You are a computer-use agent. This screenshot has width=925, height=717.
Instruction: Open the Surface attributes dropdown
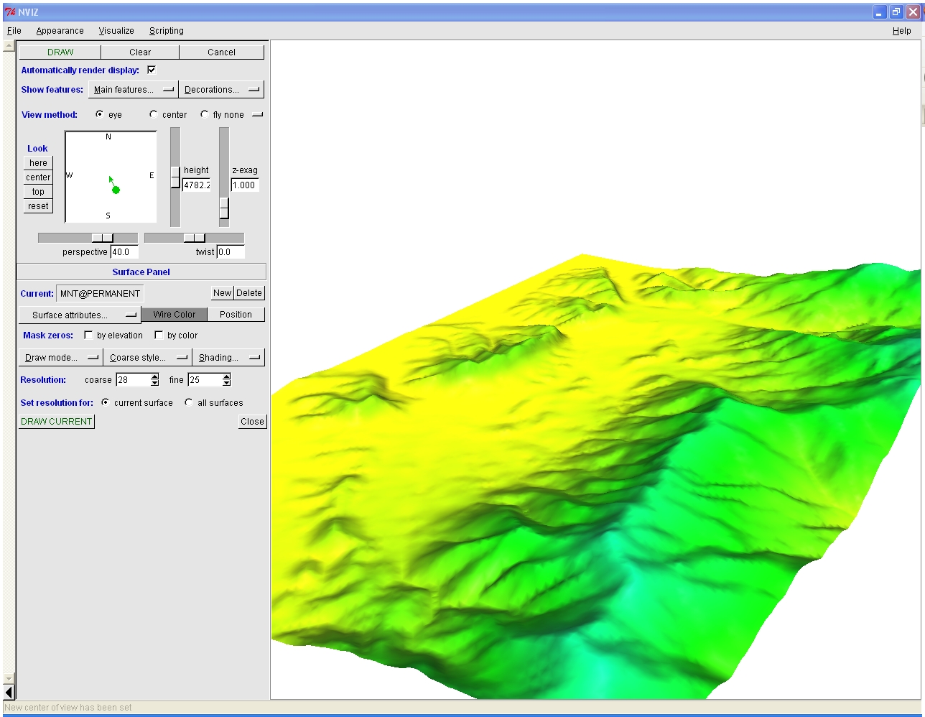coord(78,315)
